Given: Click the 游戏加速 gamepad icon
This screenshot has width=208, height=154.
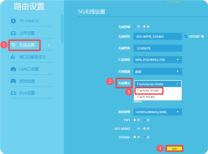Looking at the screenshot, I should tap(13, 81).
